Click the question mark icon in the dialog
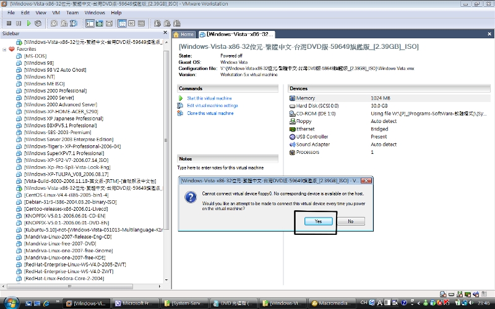 coord(191,197)
